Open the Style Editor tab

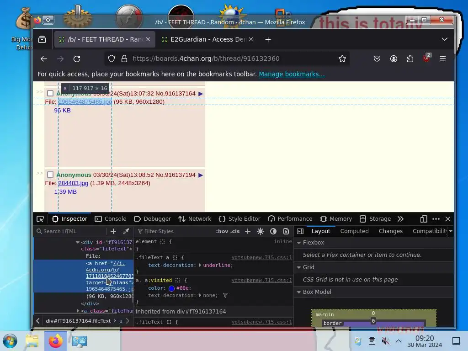coord(239,219)
